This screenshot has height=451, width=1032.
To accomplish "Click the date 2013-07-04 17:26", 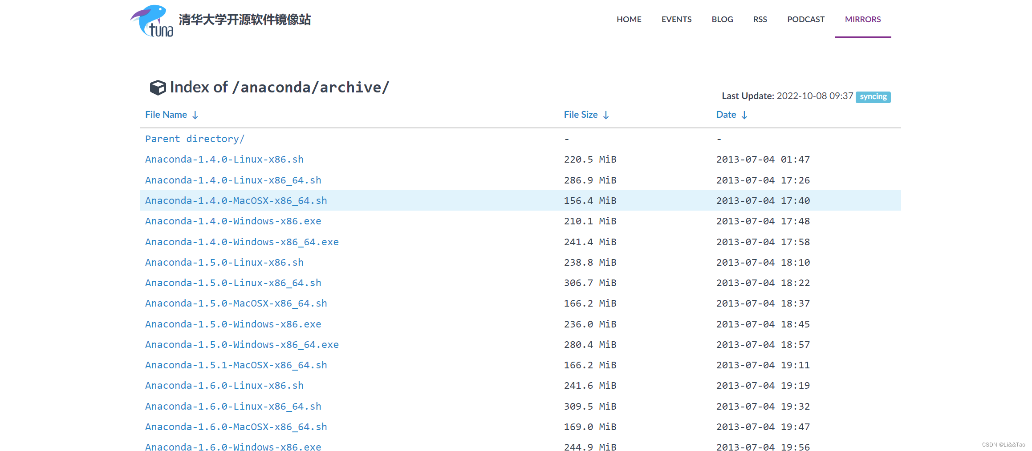I will click(763, 180).
